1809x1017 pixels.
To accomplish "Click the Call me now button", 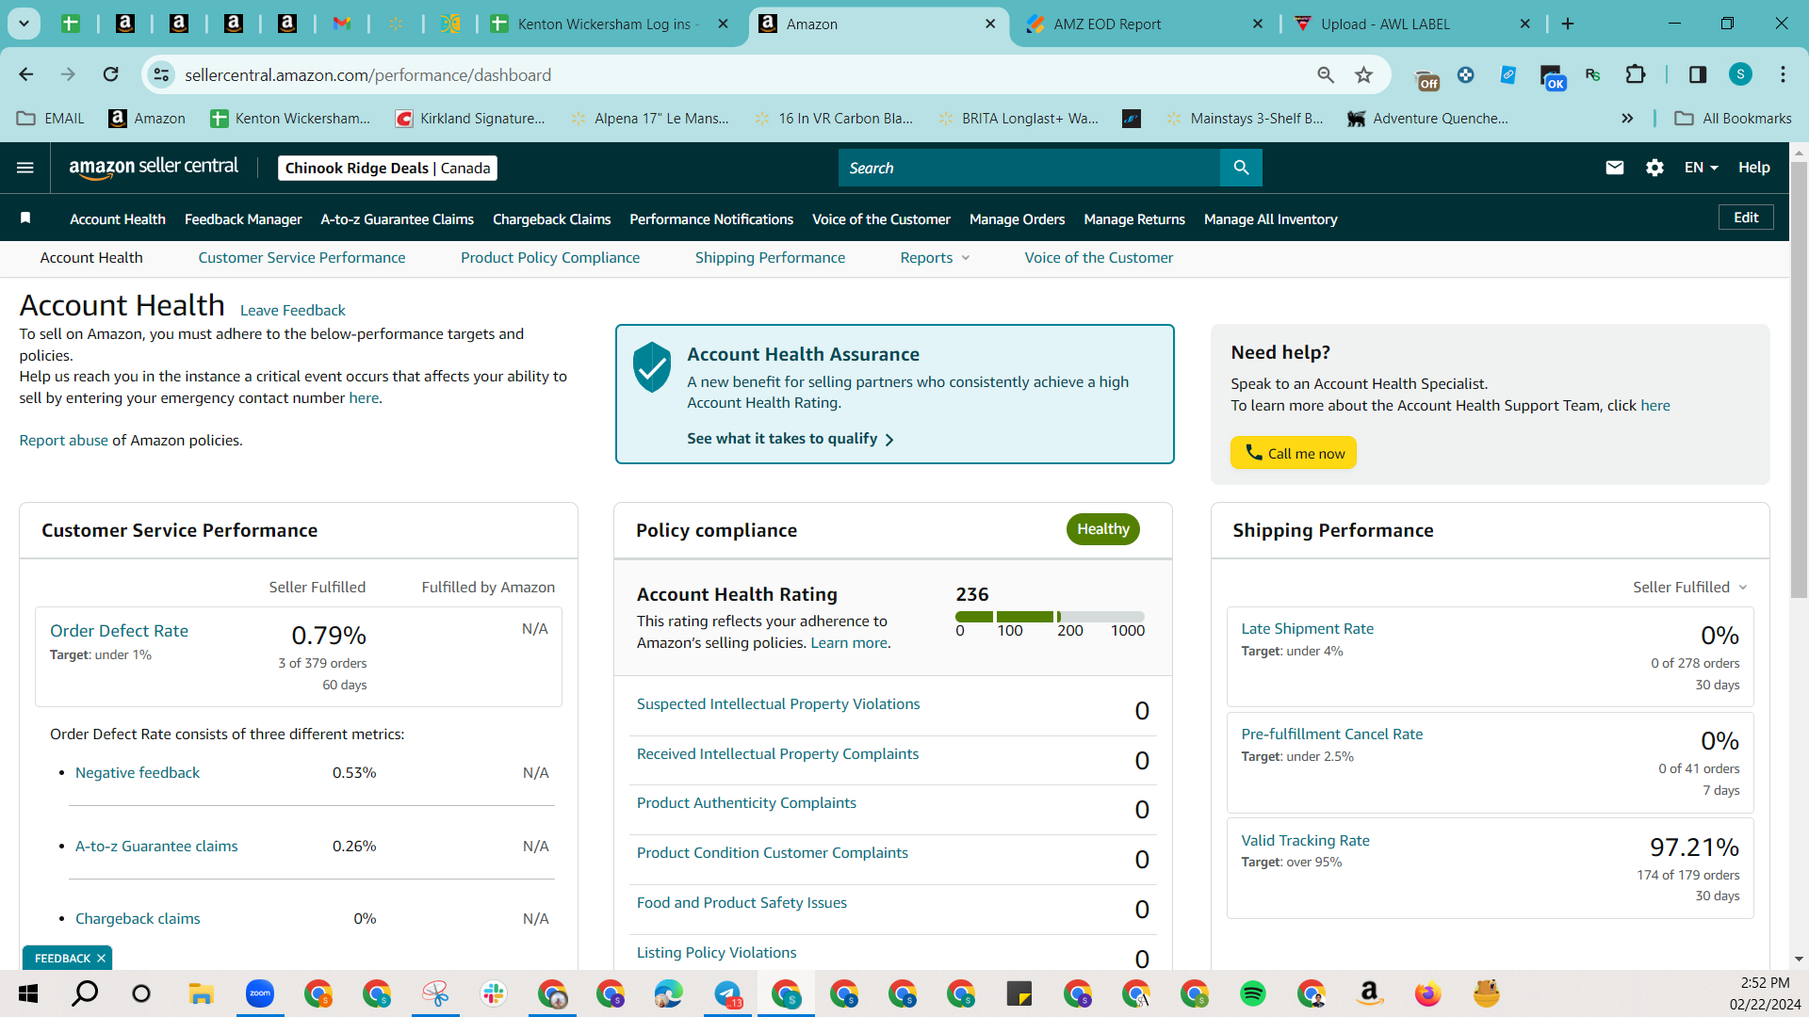I will point(1294,453).
